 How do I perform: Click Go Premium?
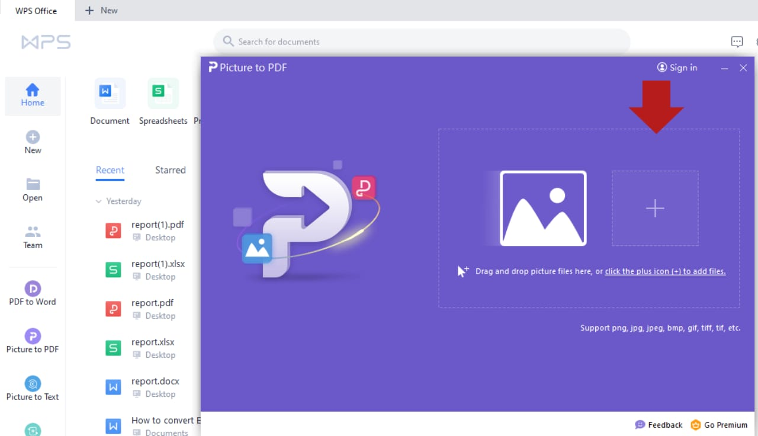719,425
